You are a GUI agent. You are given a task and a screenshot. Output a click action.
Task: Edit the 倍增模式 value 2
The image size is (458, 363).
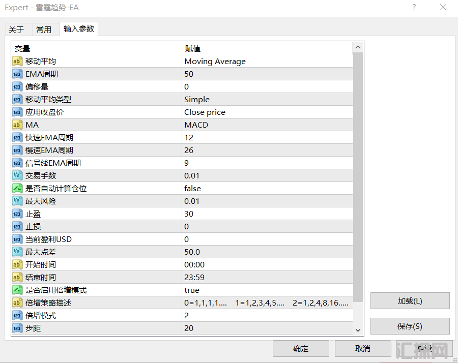pos(267,315)
